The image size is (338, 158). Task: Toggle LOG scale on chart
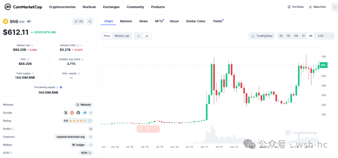tap(321, 36)
